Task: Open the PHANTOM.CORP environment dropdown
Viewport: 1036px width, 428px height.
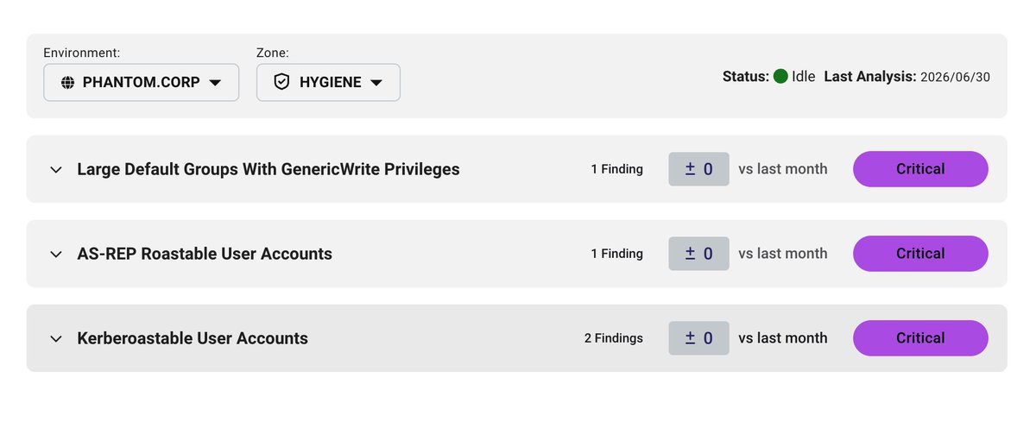Action: pyautogui.click(x=141, y=83)
